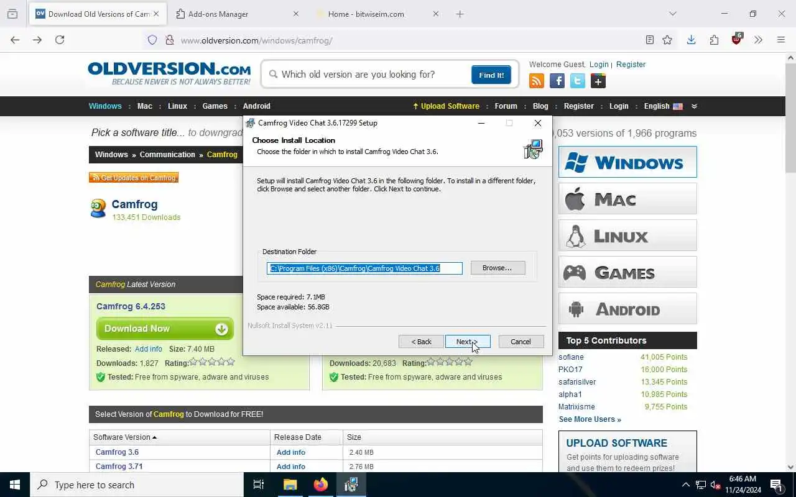Click Find It! search button
796x497 pixels.
pos(491,75)
